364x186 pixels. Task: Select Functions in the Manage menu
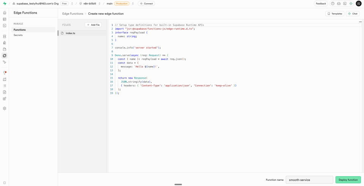click(x=20, y=29)
